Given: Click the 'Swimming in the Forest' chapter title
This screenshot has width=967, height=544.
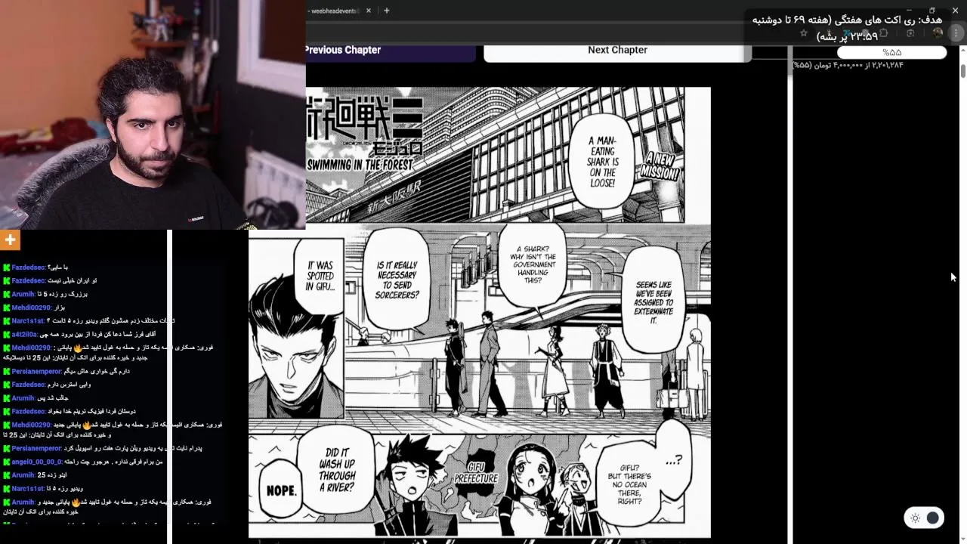Looking at the screenshot, I should coord(360,165).
